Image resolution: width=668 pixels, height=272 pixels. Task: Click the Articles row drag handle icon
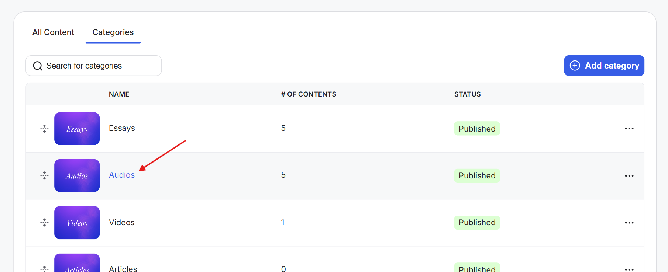pyautogui.click(x=44, y=269)
